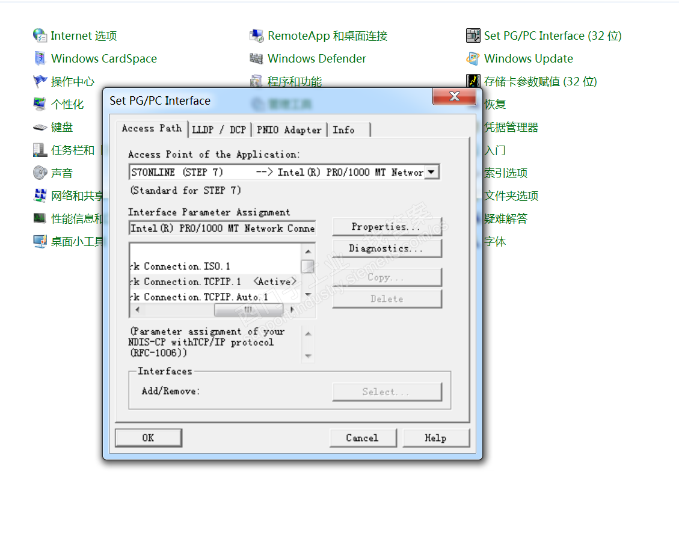Image resolution: width=679 pixels, height=545 pixels.
Task: Click the 恢复 link
Action: coord(495,104)
